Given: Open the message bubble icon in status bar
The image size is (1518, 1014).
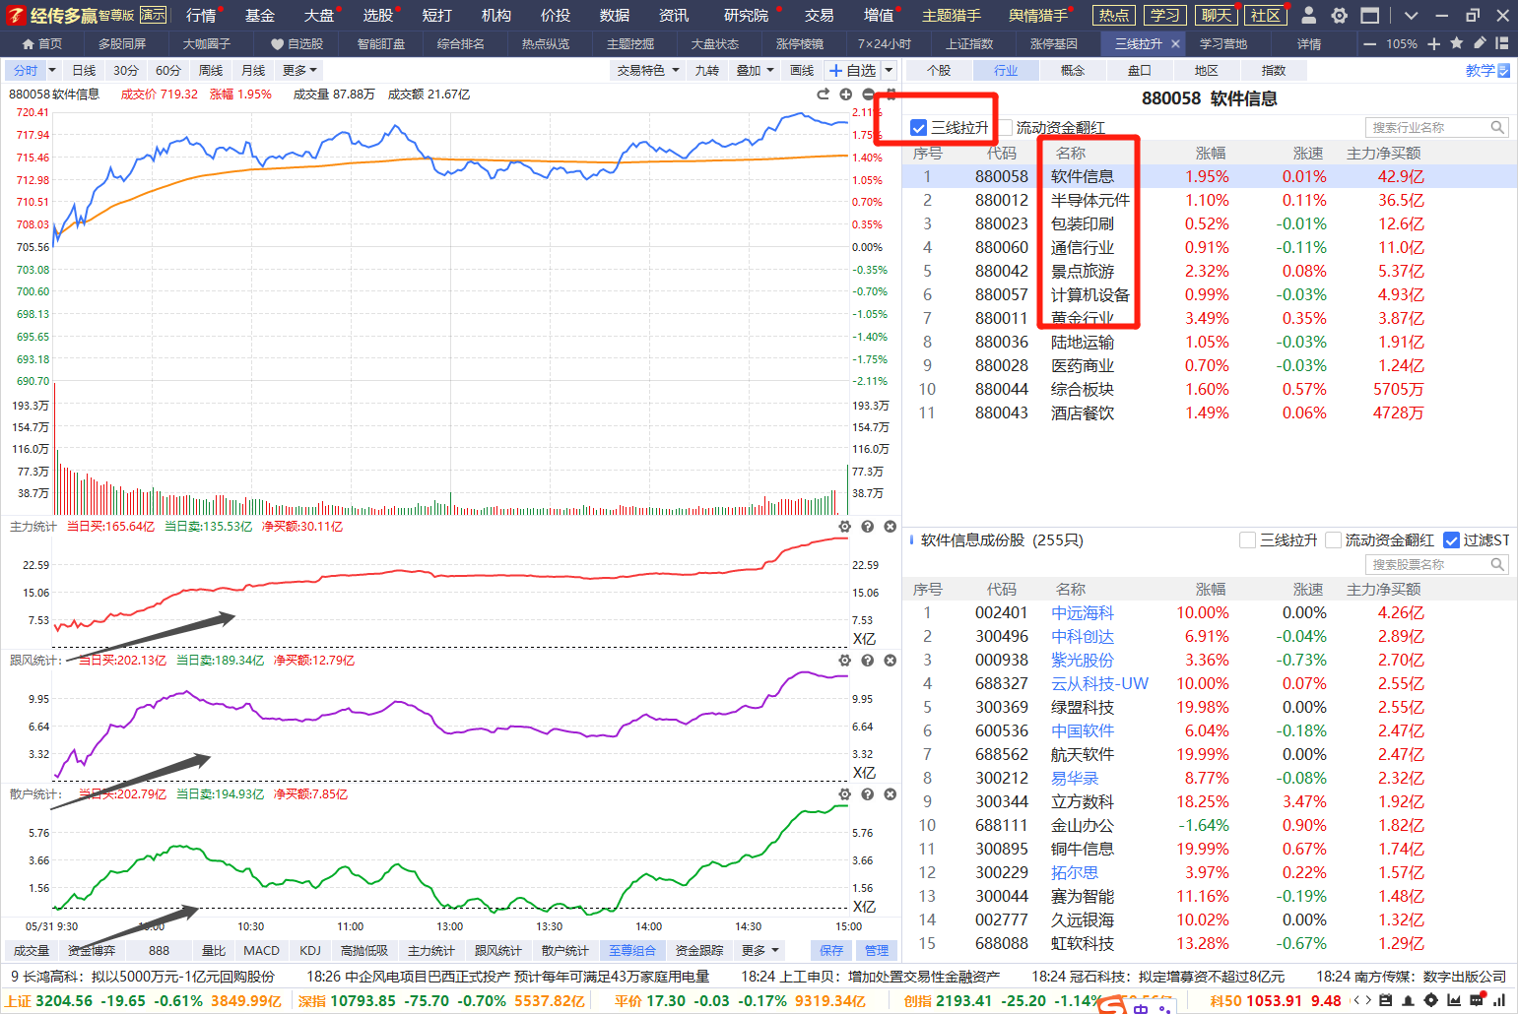Looking at the screenshot, I should point(1477,1000).
